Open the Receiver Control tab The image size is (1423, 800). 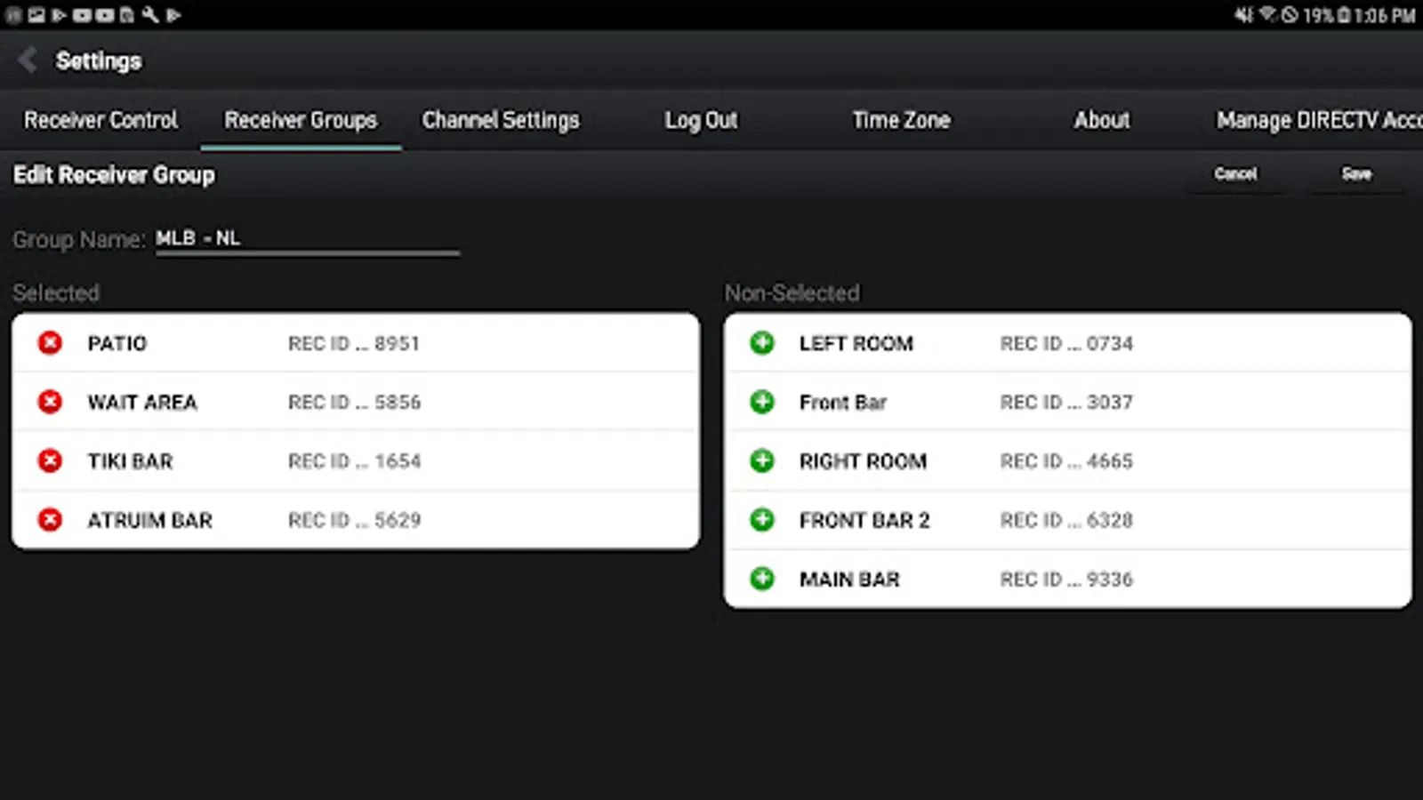click(100, 120)
